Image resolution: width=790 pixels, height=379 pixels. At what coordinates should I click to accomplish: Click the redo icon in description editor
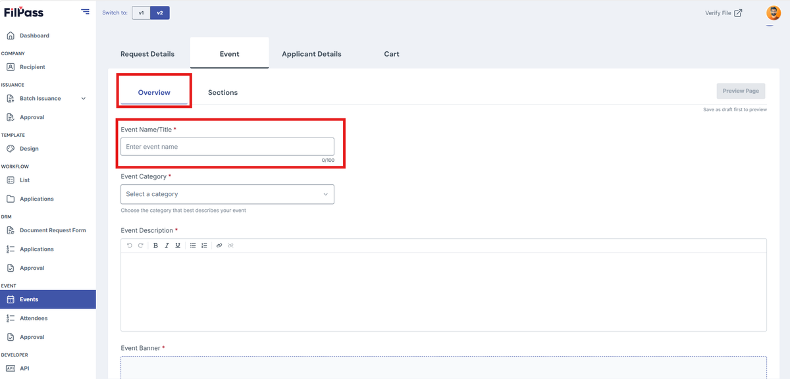pos(140,245)
